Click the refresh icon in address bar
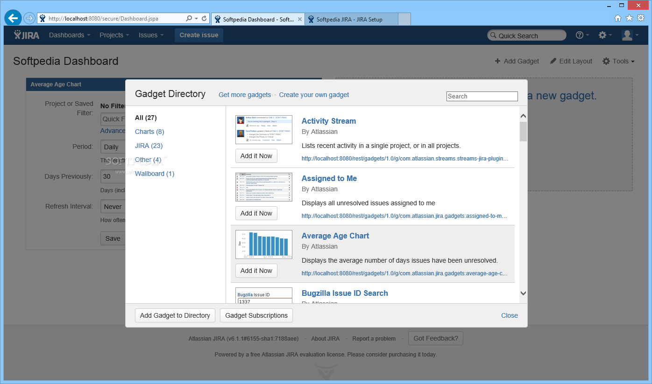652x384 pixels. pyautogui.click(x=204, y=19)
